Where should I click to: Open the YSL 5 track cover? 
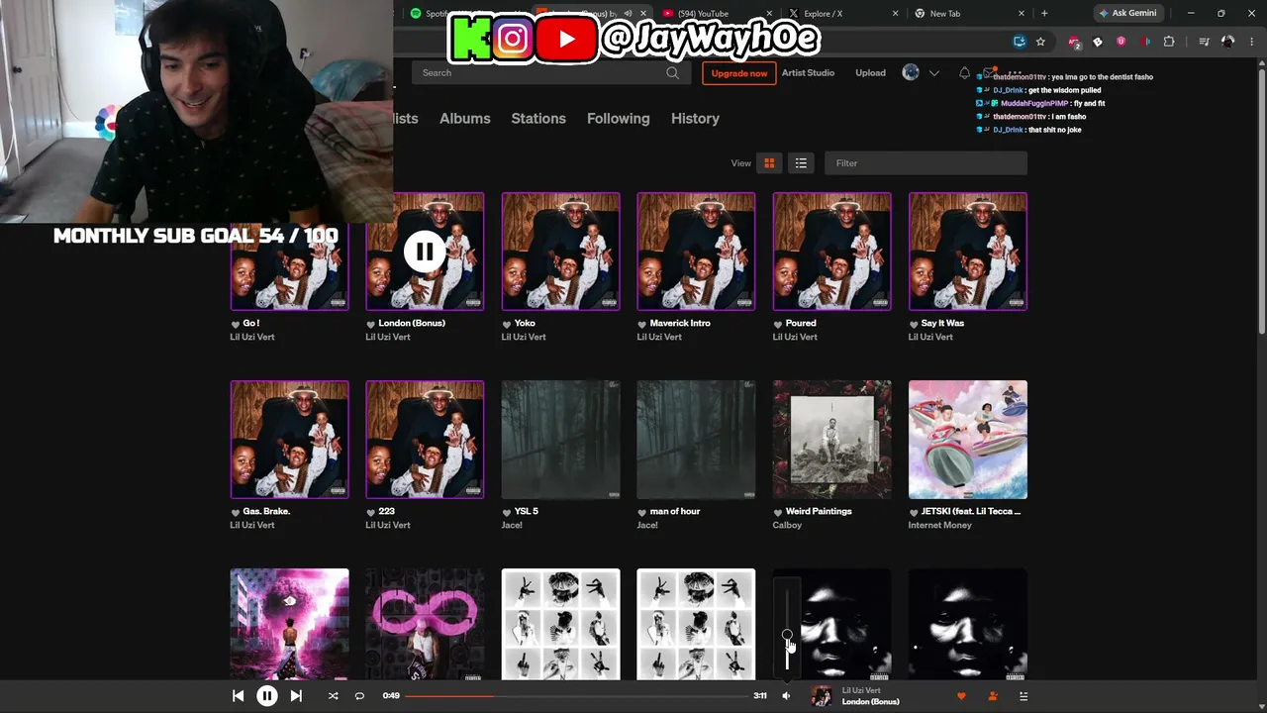point(561,440)
